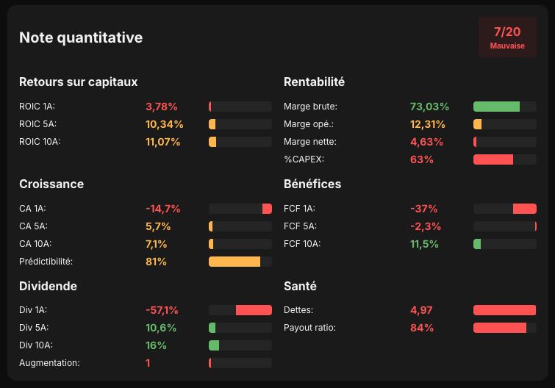The width and height of the screenshot is (555, 388).
Task: Click the ROIC 1A value 3,78%
Action: (x=162, y=107)
